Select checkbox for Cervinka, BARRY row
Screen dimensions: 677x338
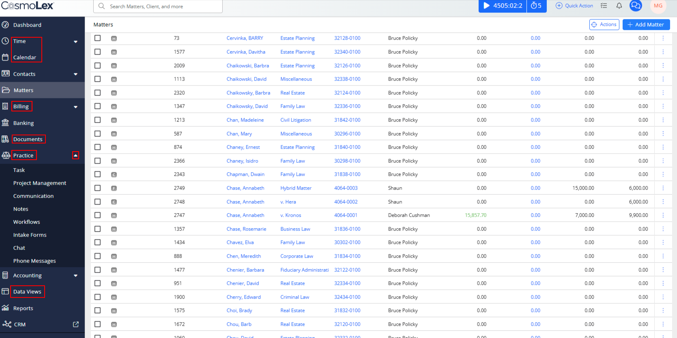pos(97,38)
